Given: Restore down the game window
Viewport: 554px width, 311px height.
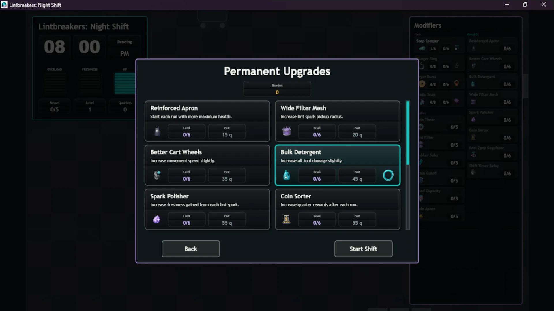Looking at the screenshot, I should (525, 5).
